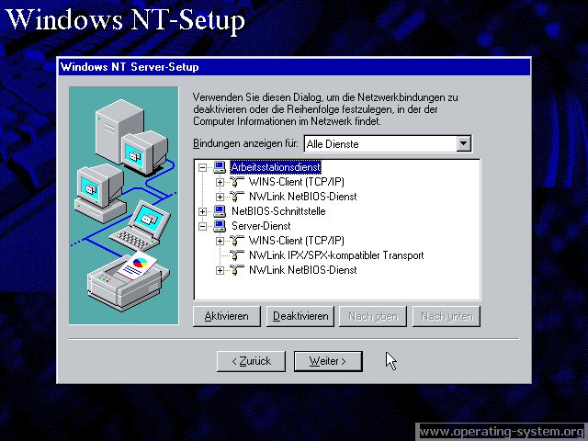Open the Bindungen anzeigen für dropdown arrow
The height and width of the screenshot is (441, 588).
coord(463,143)
